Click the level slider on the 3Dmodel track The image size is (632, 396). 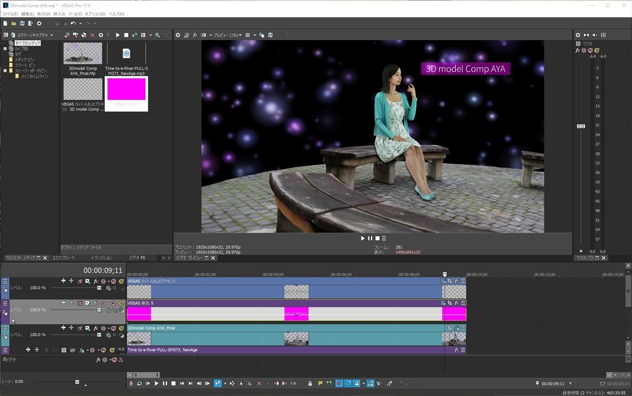(98, 335)
